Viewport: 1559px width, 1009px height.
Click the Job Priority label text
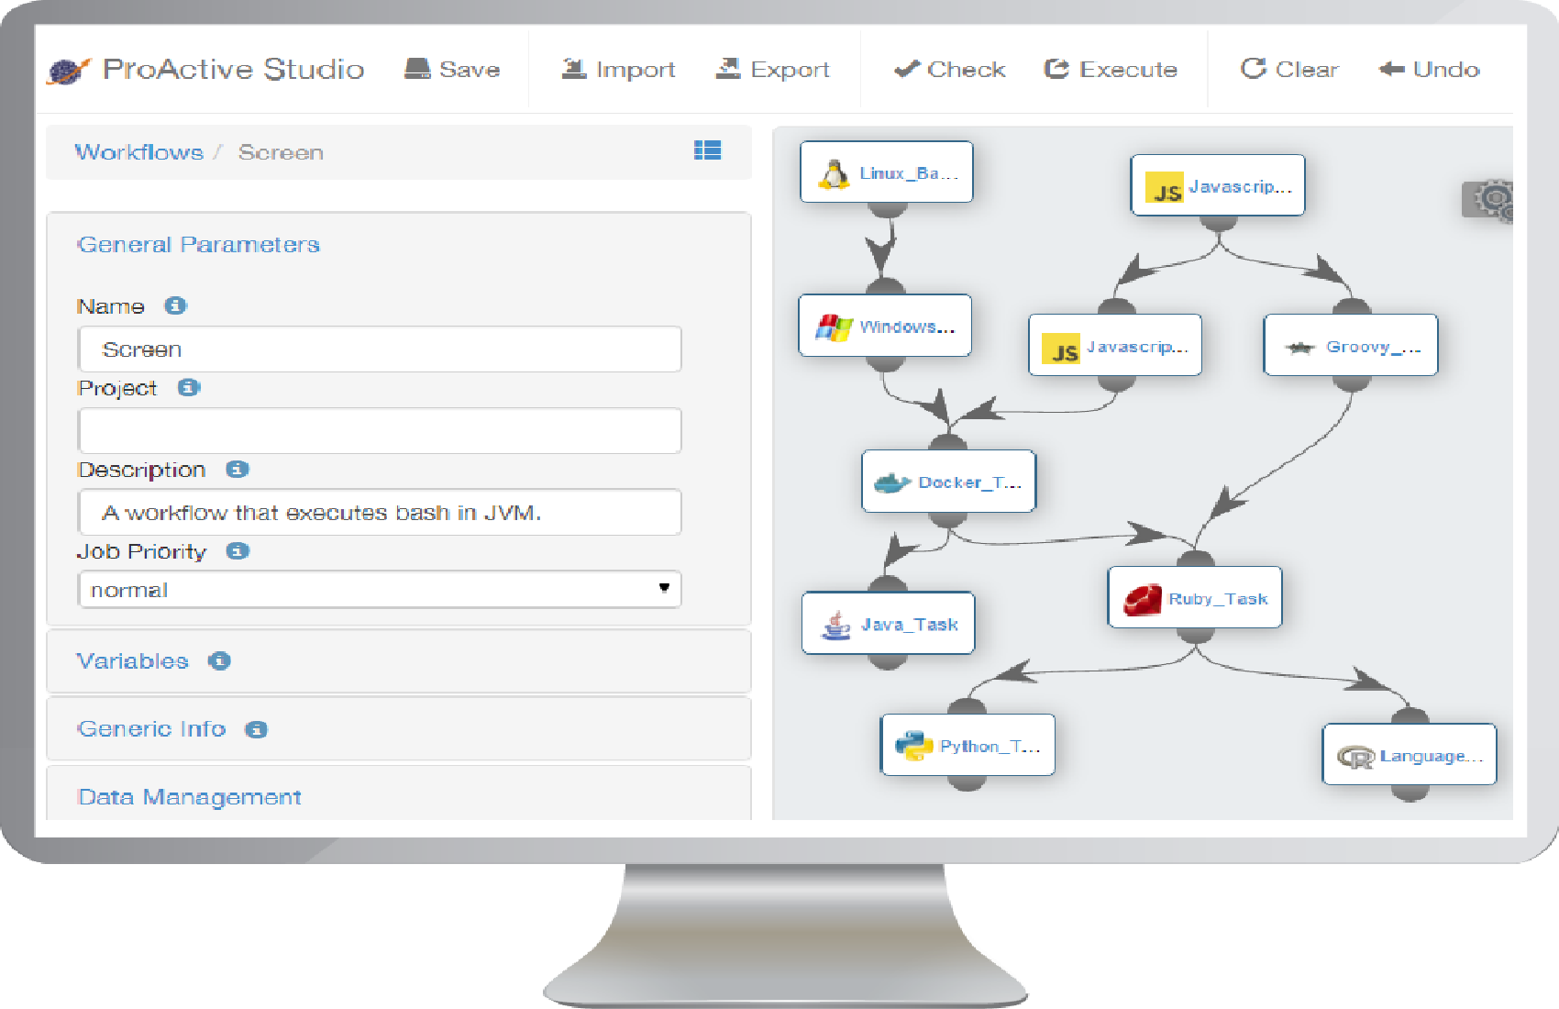coord(141,551)
